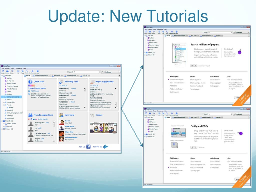Click Share by email in top-right window
Screen dimensions: 256x192
point(195,80)
